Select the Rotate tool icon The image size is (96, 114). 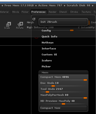pos(20,25)
